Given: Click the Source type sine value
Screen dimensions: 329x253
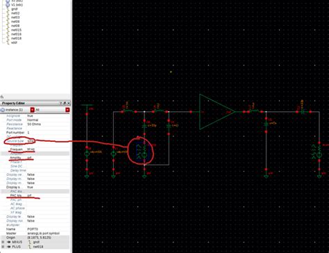Looking at the screenshot, I should tap(31, 141).
